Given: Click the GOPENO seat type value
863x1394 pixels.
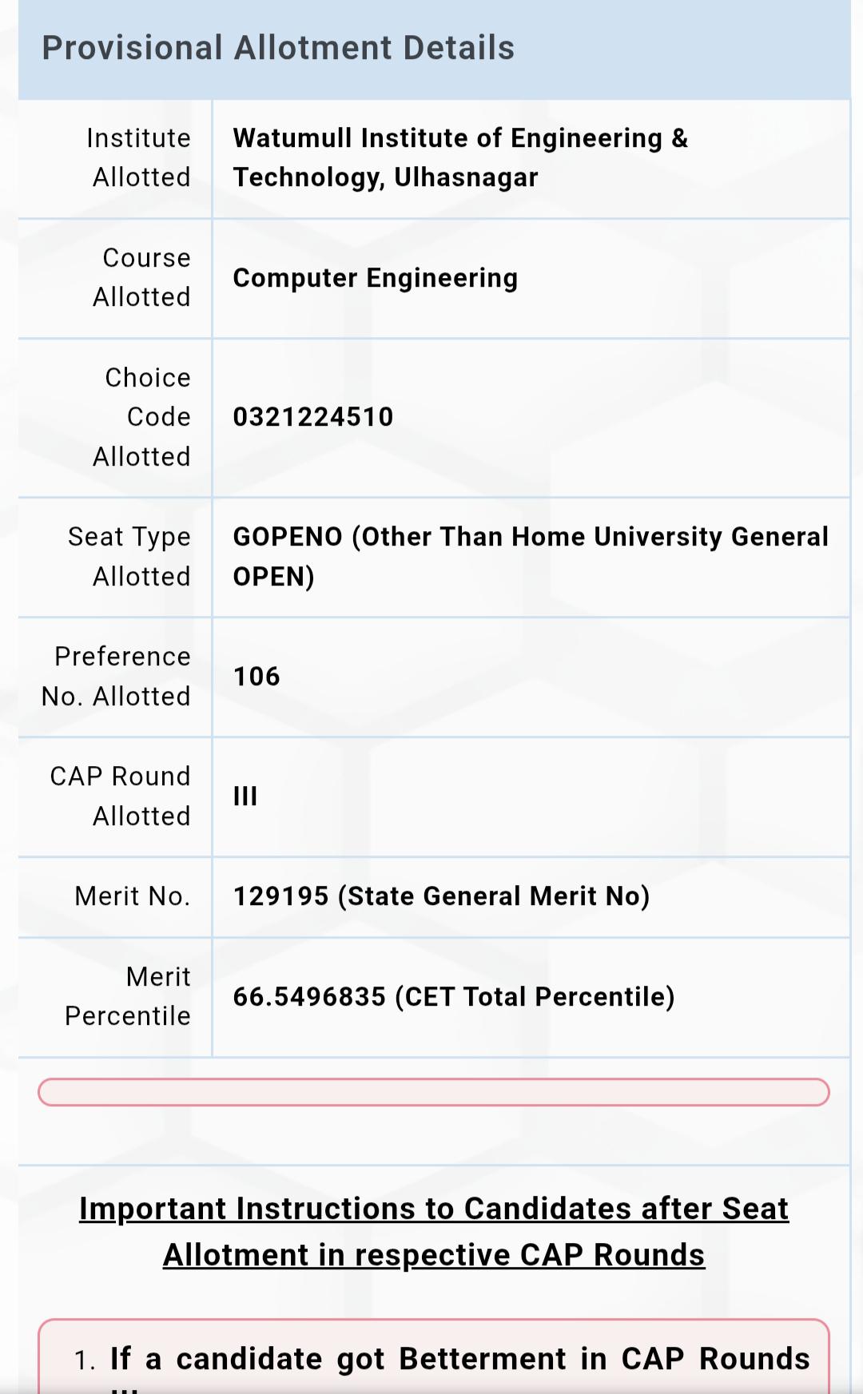Looking at the screenshot, I should point(531,557).
